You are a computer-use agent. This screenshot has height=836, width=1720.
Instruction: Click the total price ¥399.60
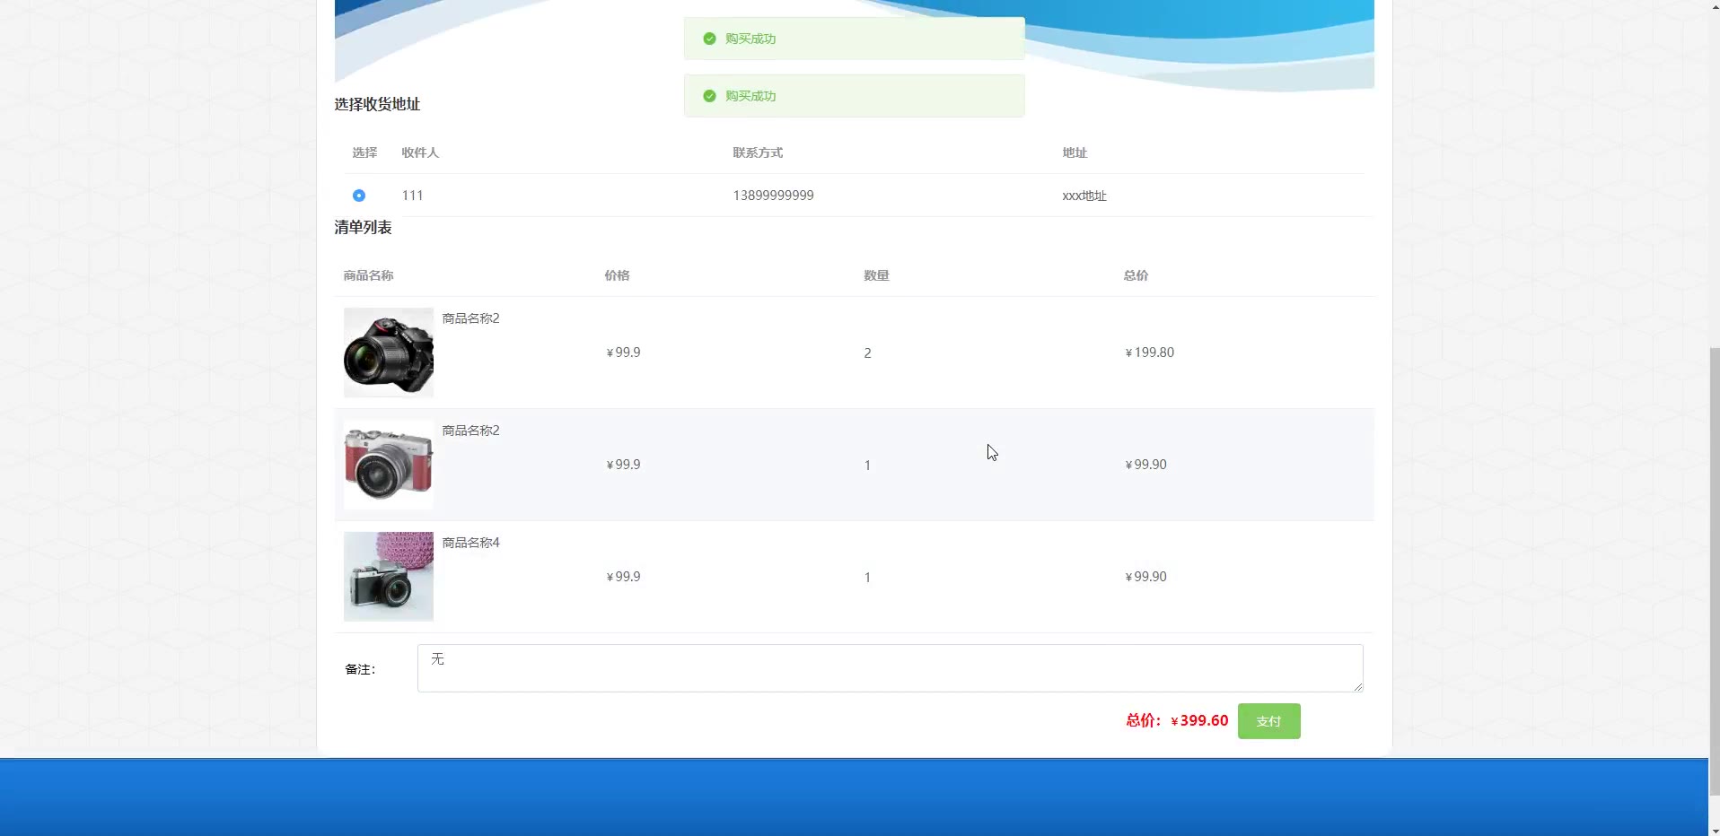tap(1199, 720)
